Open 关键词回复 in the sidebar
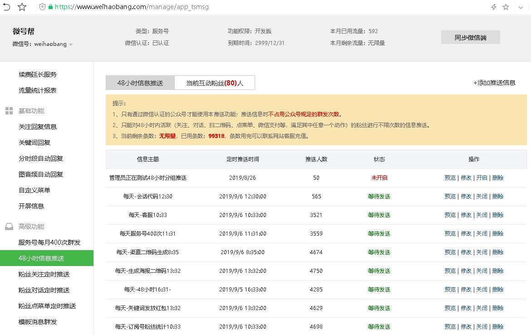Image resolution: width=531 pixels, height=335 pixels. point(34,143)
